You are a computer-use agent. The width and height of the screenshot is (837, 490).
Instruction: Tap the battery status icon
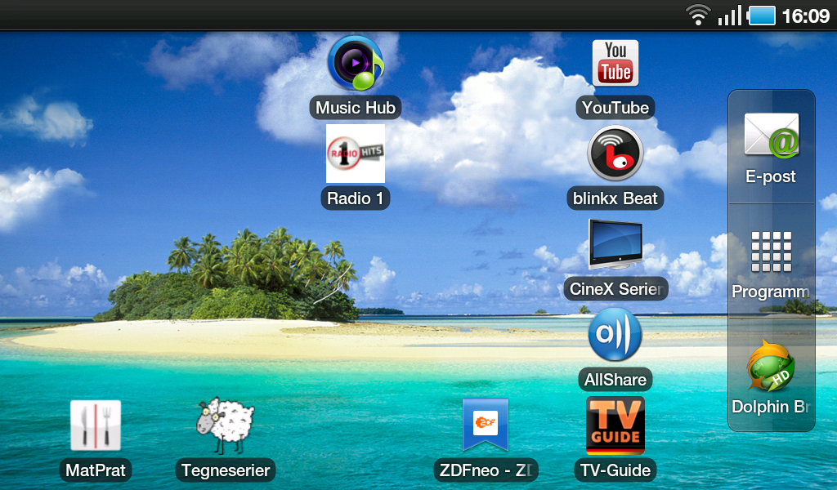click(x=762, y=16)
